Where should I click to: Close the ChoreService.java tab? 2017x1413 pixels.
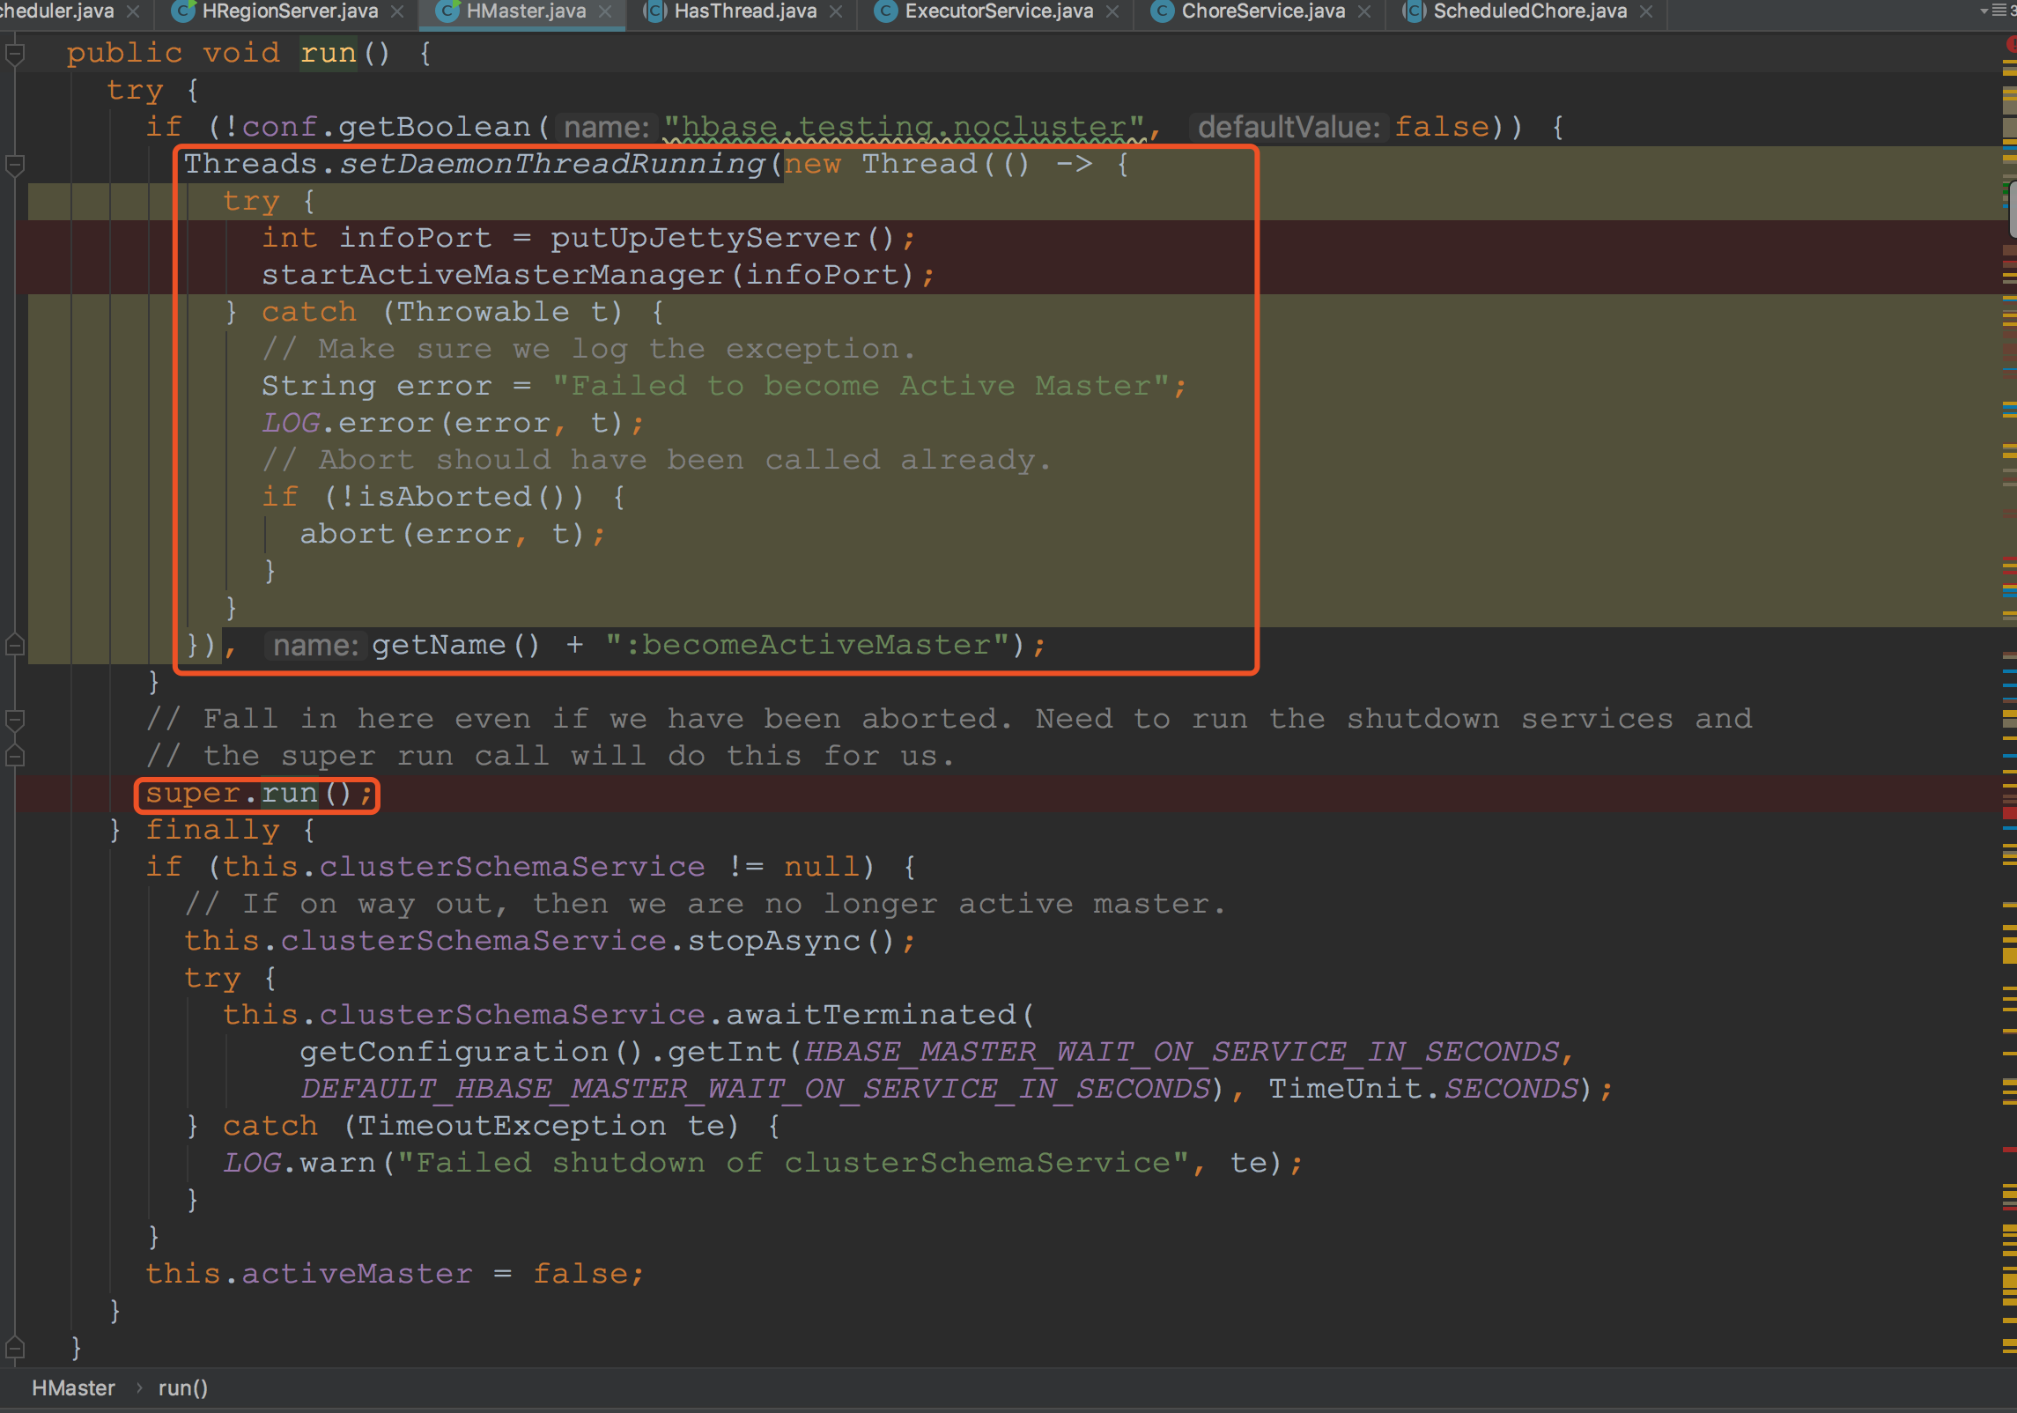tap(1364, 11)
